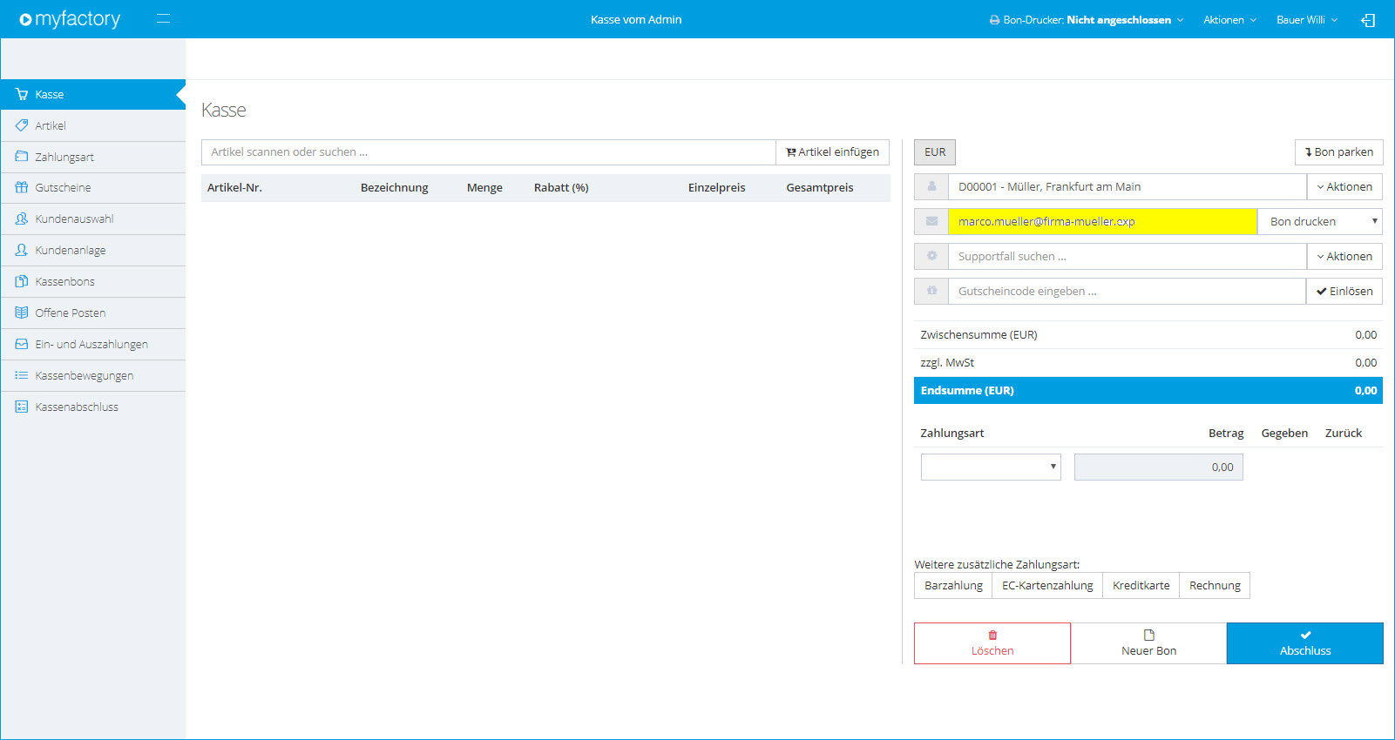
Task: Click the gift icon beside Gutscheincode field
Action: [x=931, y=291]
